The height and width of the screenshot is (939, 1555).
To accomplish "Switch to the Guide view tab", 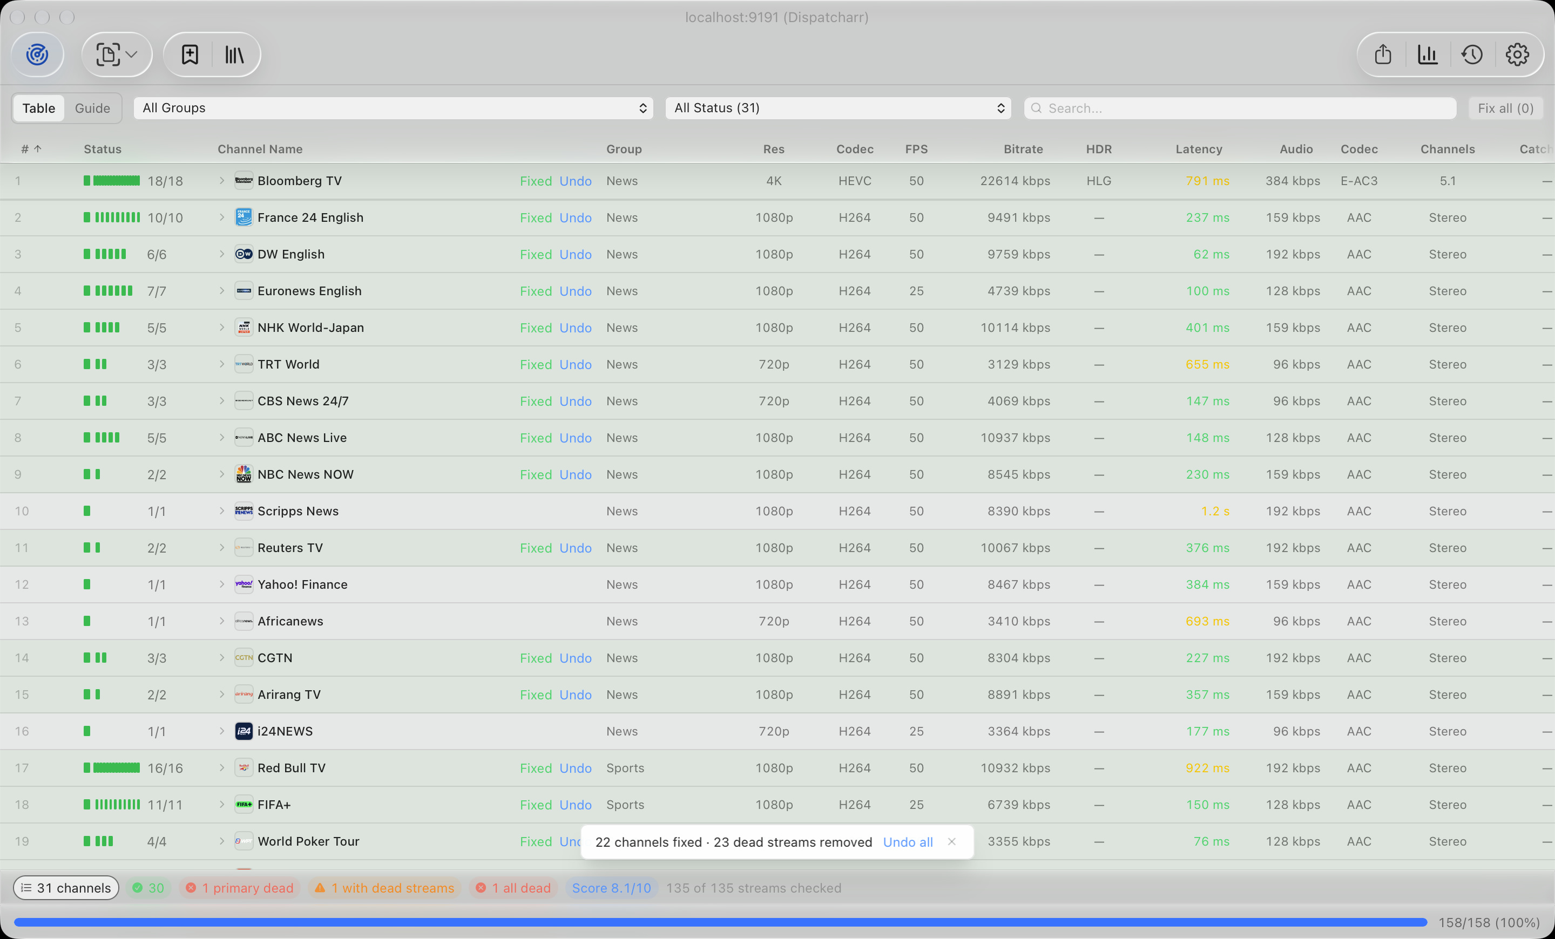I will click(92, 108).
